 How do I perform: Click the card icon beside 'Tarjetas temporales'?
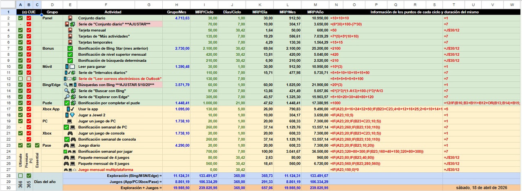(70, 42)
